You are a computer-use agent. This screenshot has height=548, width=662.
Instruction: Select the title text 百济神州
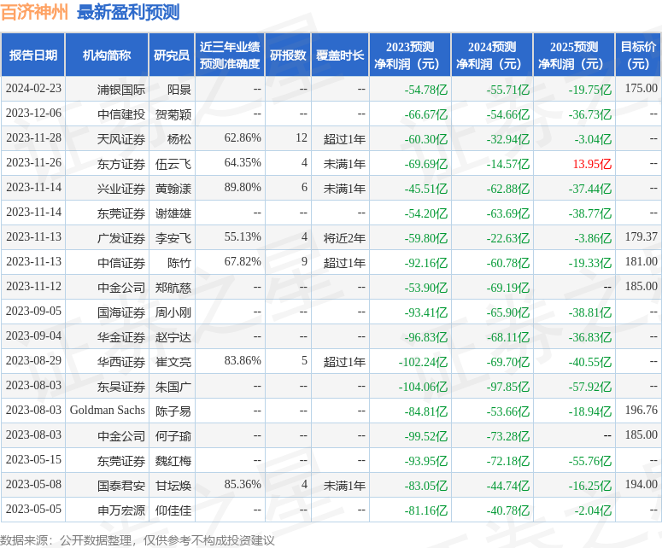click(x=34, y=12)
